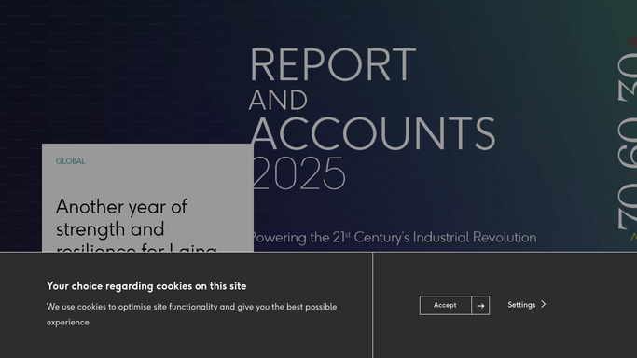Click the vertical divider in the cookie banner
This screenshot has width=637, height=358.
coord(372,305)
